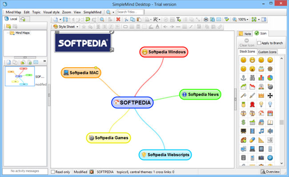This screenshot has height=177, width=289.
Task: Select the pill capsule stock icon
Action: 253,140
